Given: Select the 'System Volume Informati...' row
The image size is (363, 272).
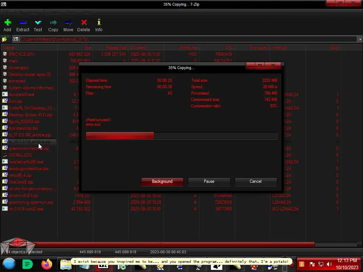Looking at the screenshot, I should 31,88.
